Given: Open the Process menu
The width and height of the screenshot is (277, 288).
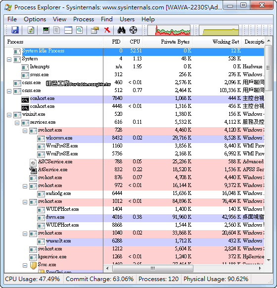Looking at the screenshot, I should coord(84,19).
